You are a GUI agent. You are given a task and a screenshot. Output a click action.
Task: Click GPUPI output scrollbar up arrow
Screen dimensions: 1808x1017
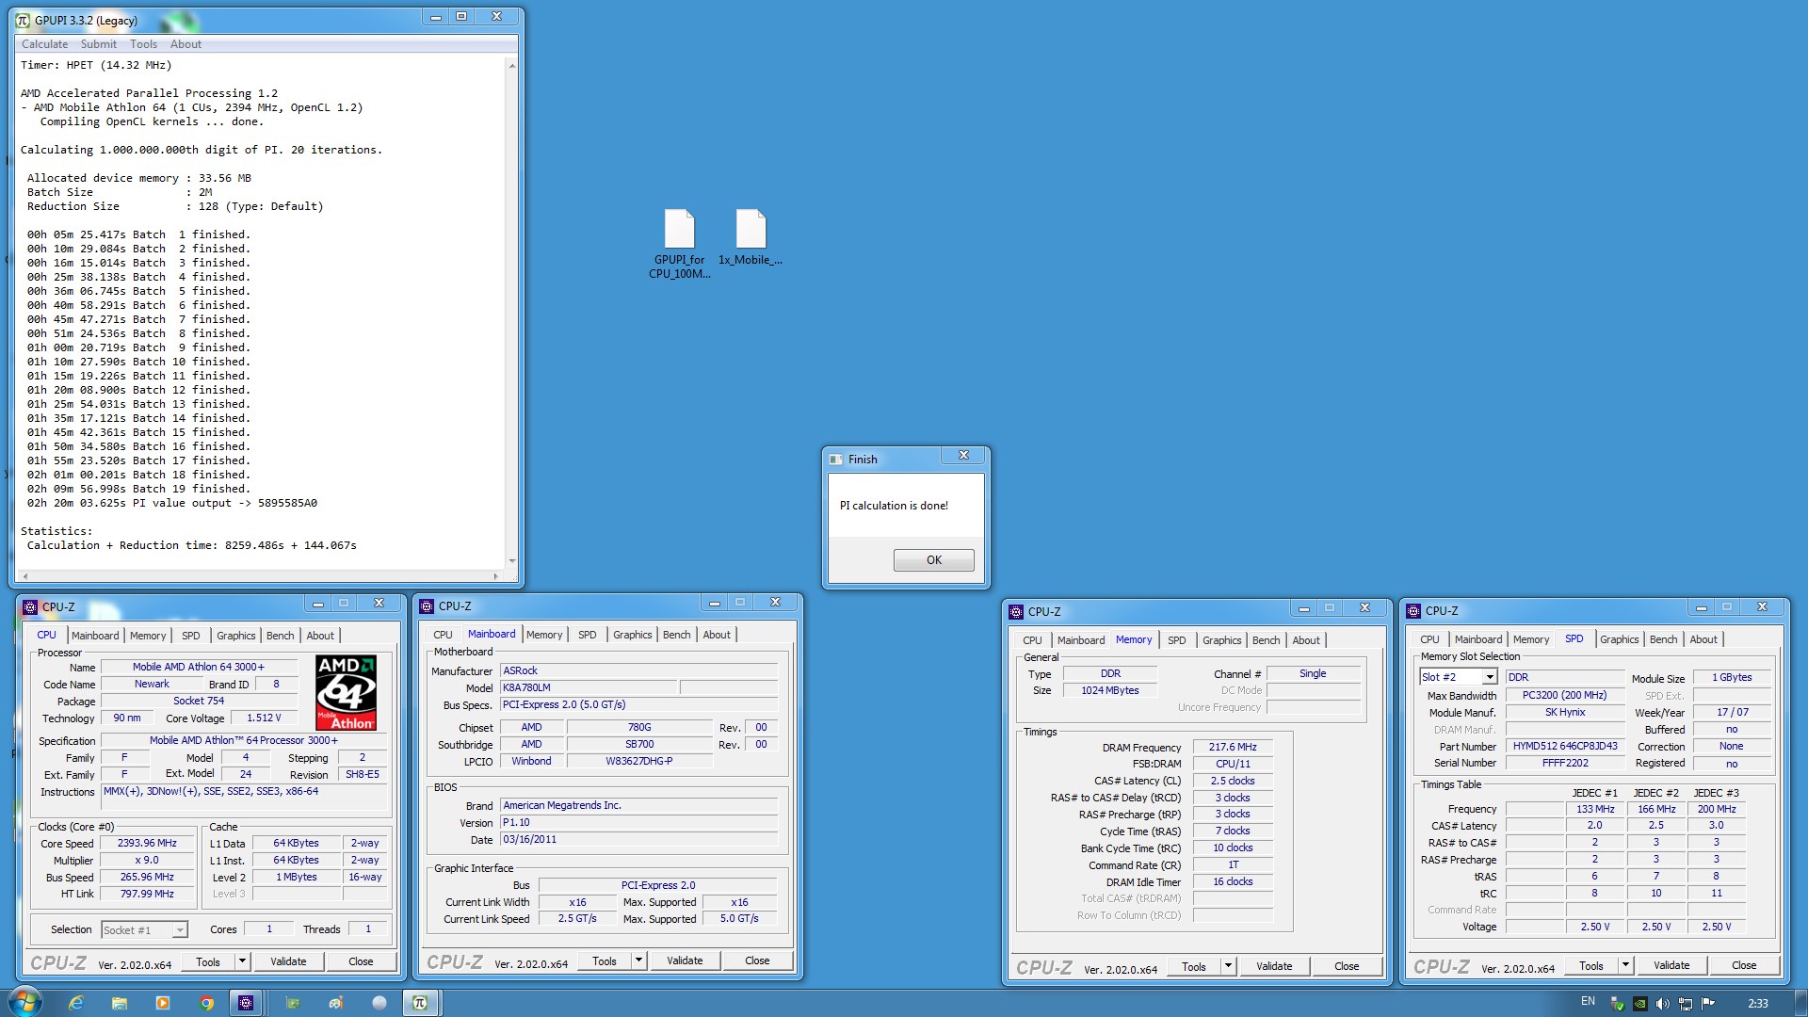pos(512,65)
